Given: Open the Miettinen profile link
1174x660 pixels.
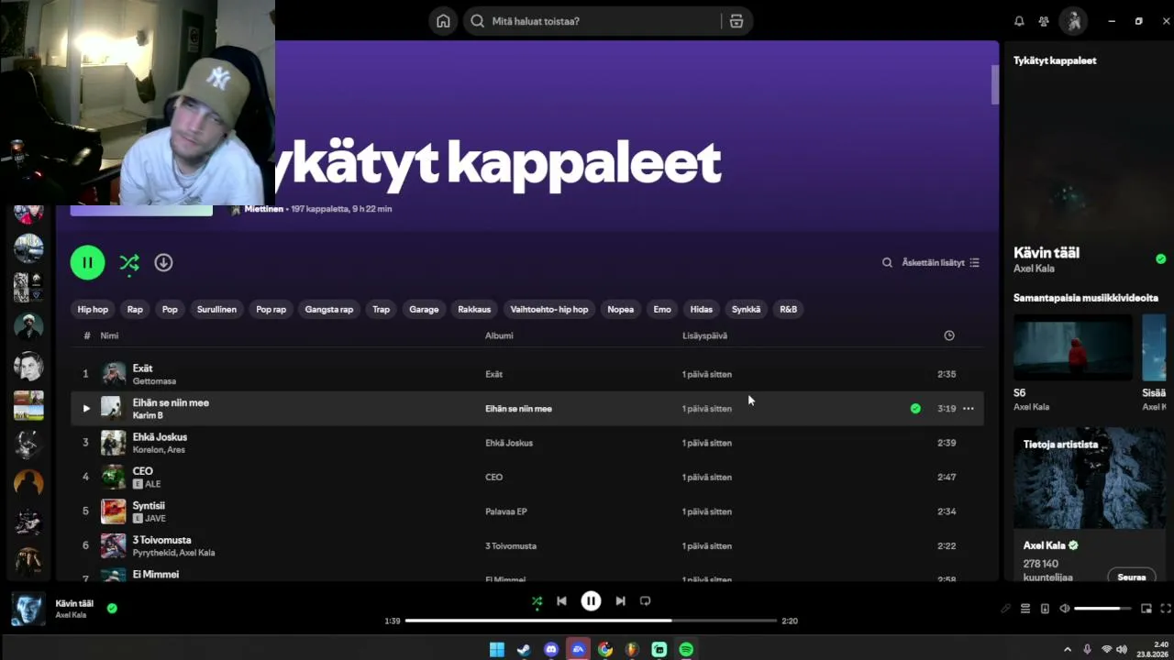Looking at the screenshot, I should coord(263,209).
